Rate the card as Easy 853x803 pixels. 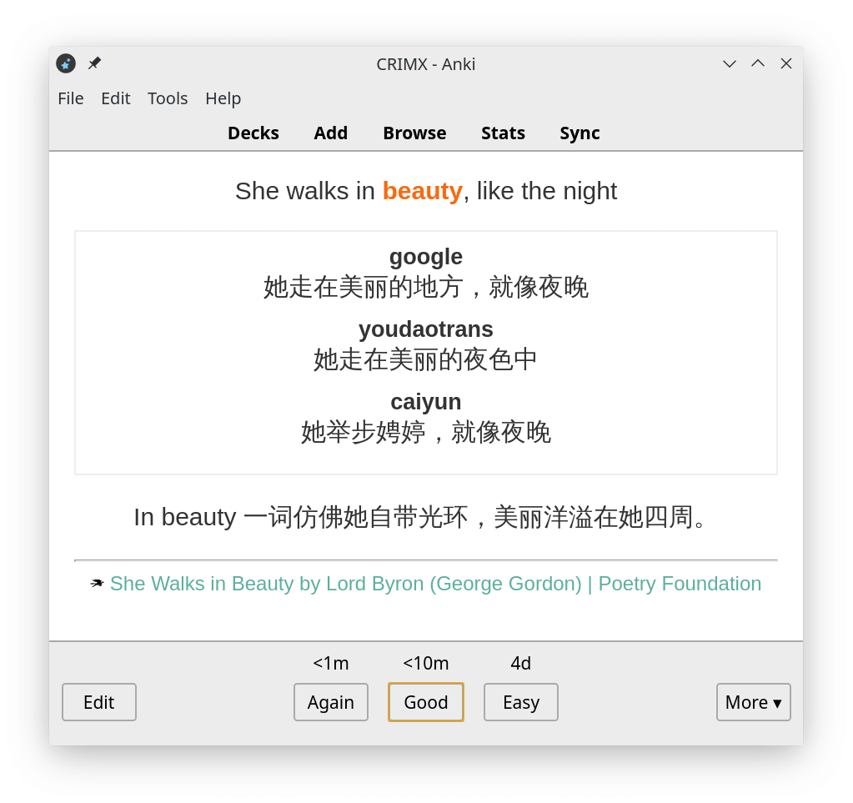point(521,702)
